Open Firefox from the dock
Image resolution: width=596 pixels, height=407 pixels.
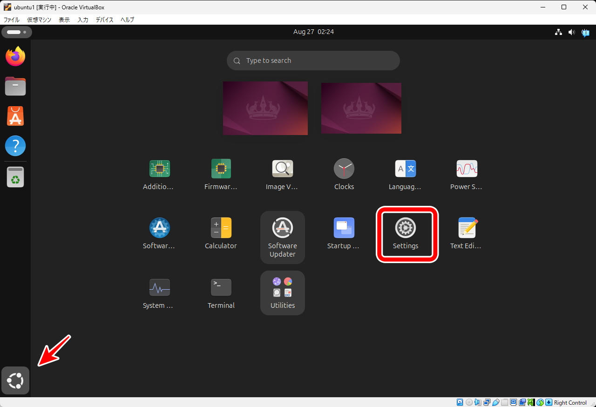15,56
